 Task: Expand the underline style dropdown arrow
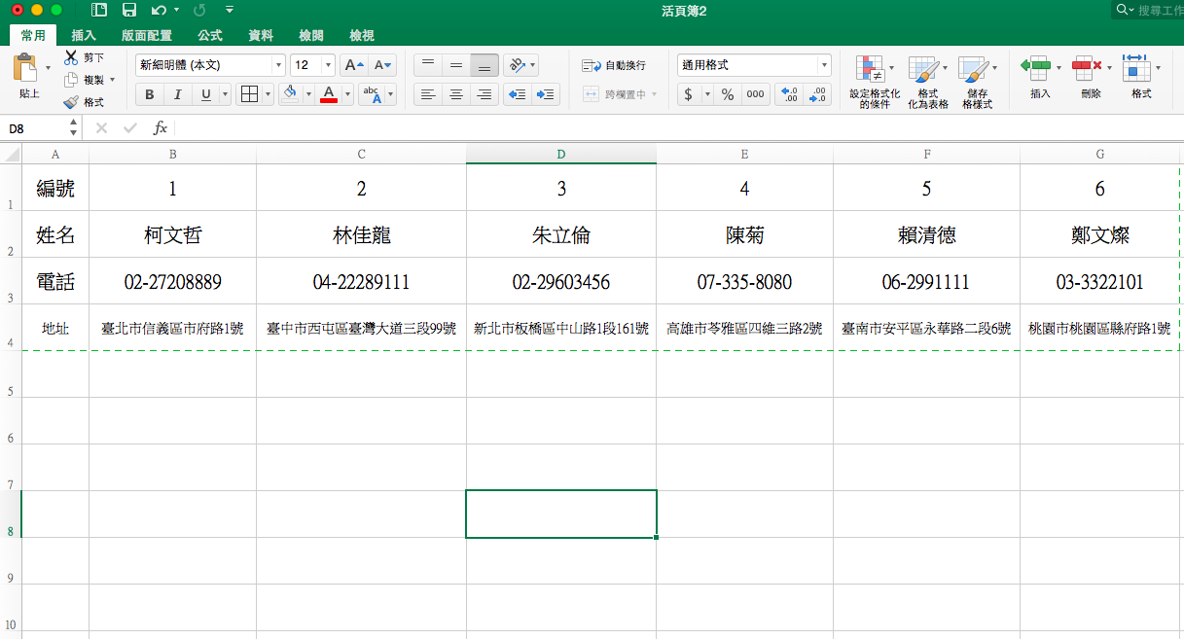click(226, 94)
